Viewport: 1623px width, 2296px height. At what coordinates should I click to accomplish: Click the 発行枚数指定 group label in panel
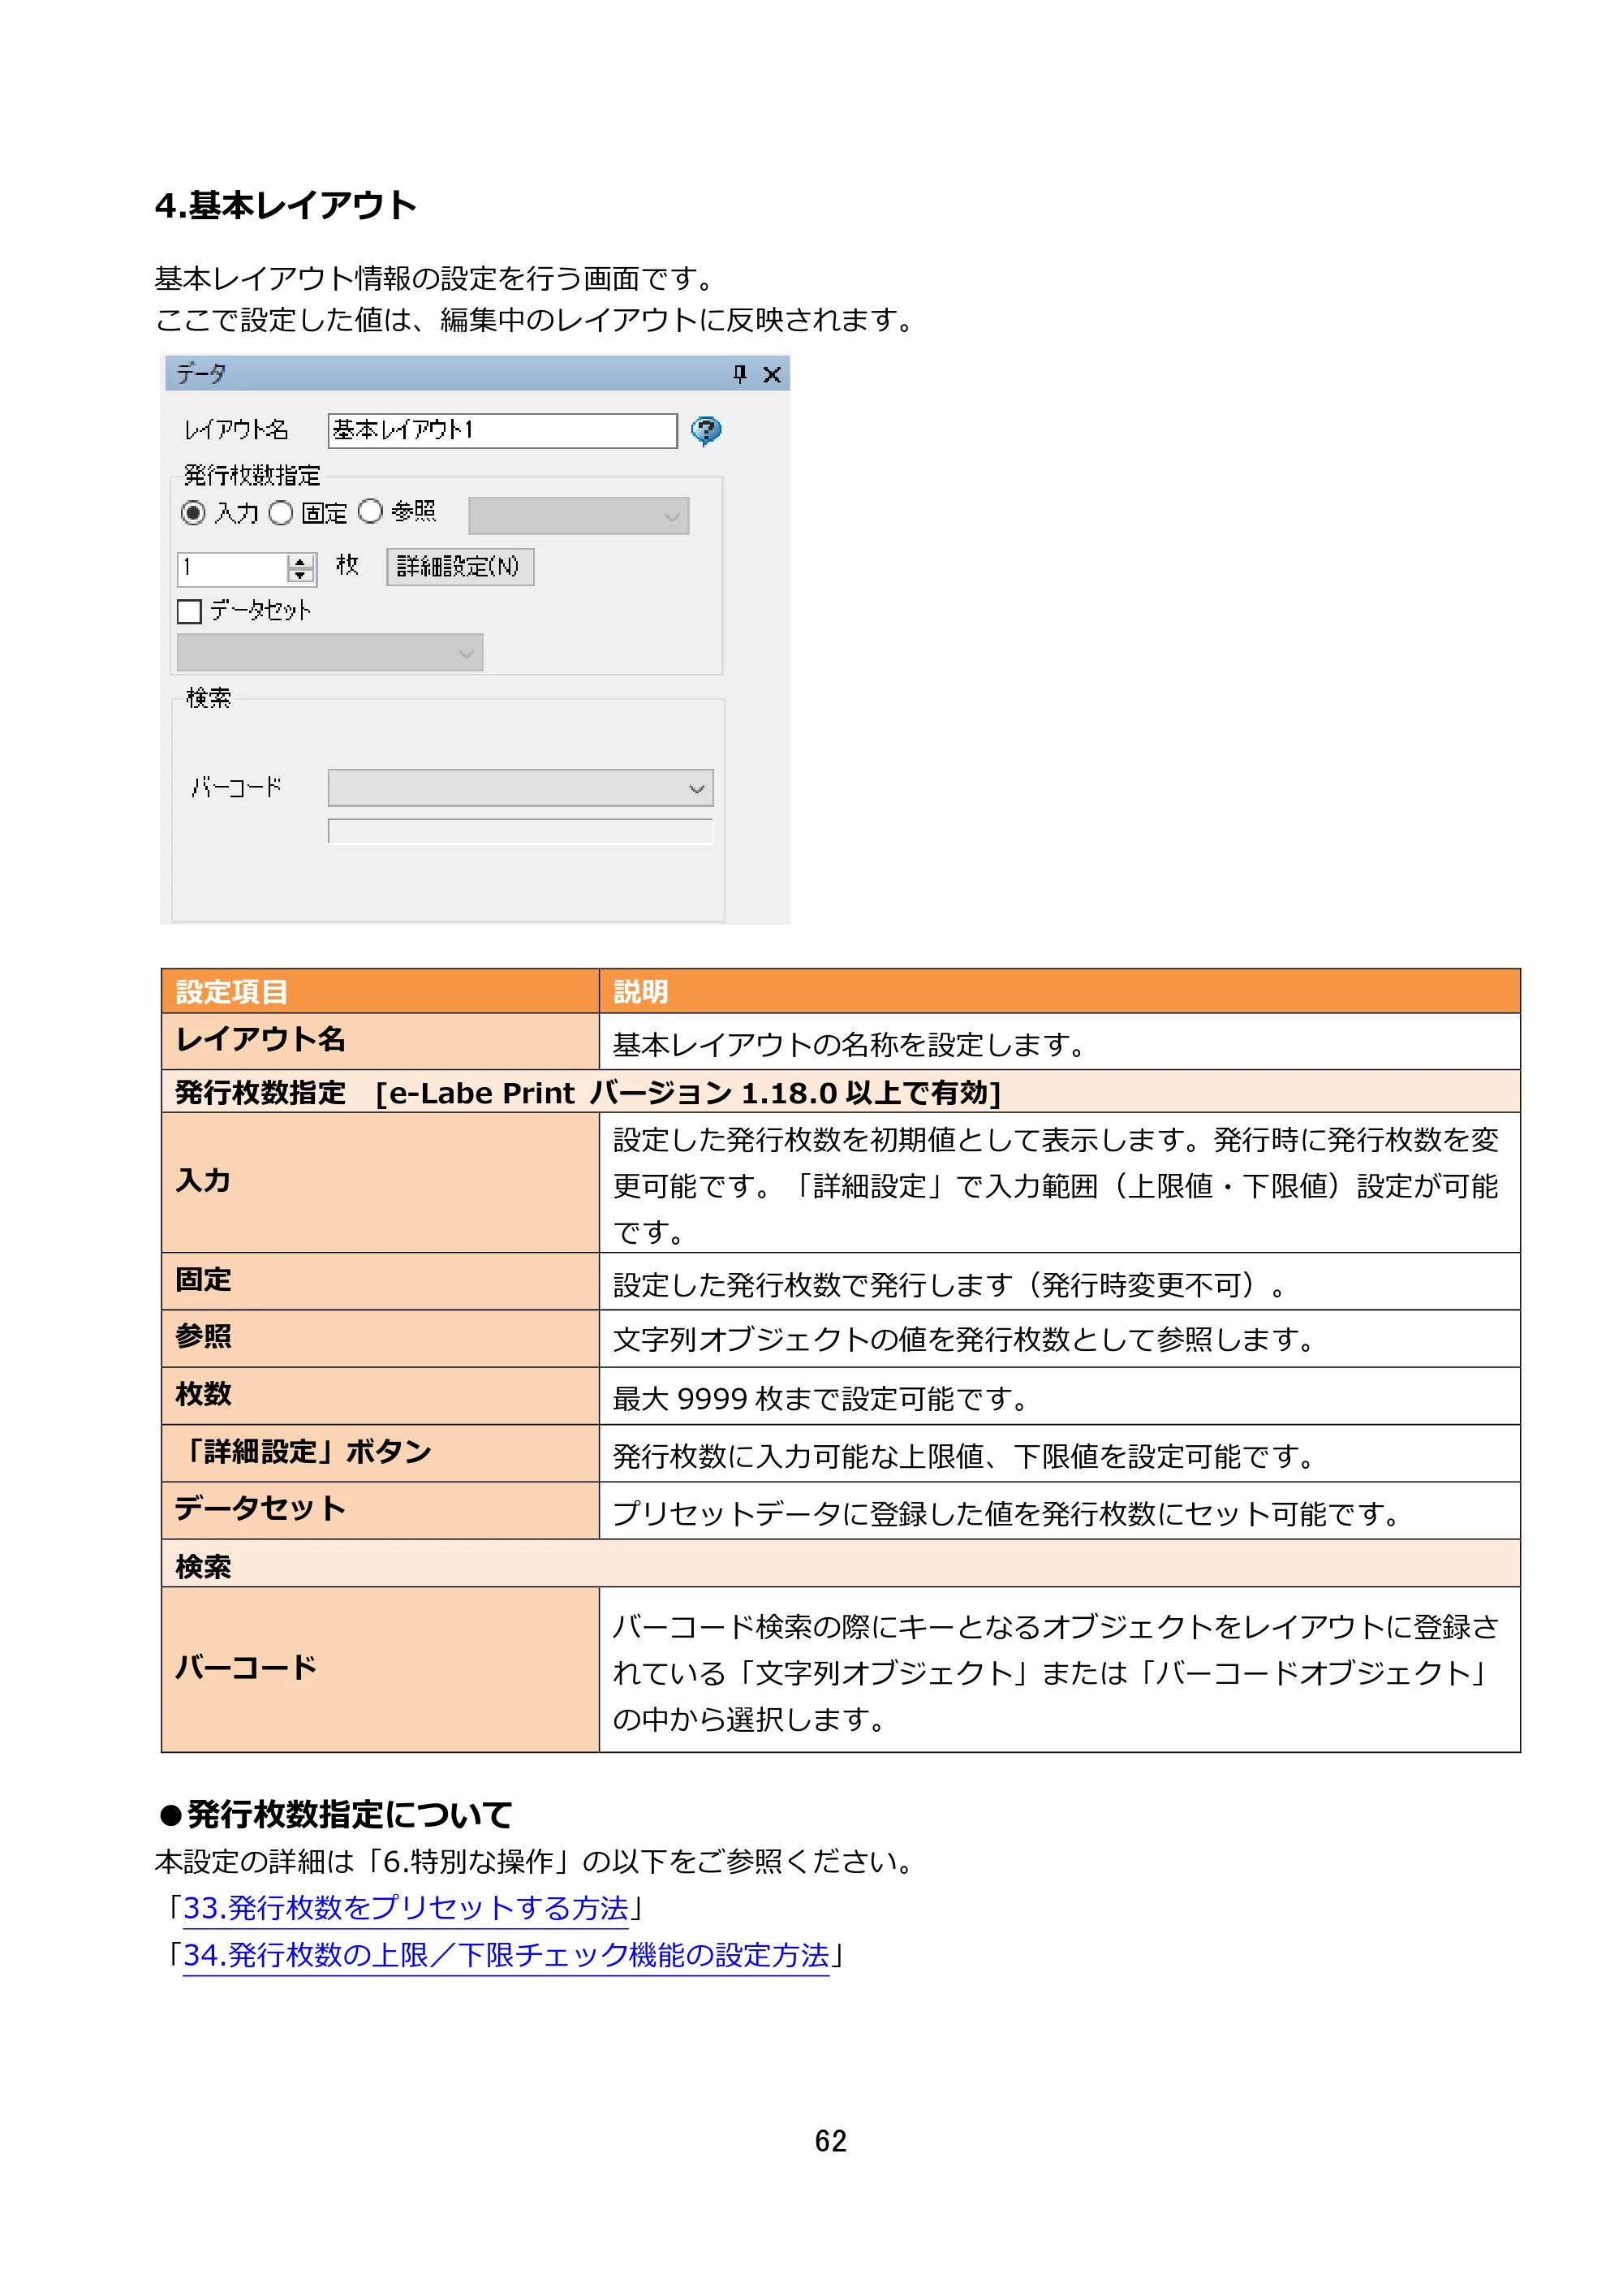(x=252, y=475)
